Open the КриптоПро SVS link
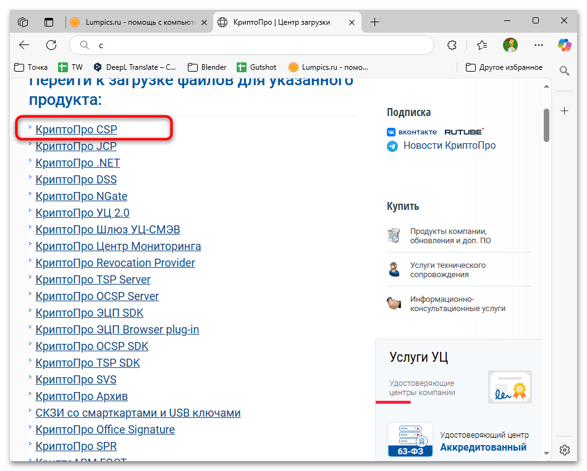 76,380
